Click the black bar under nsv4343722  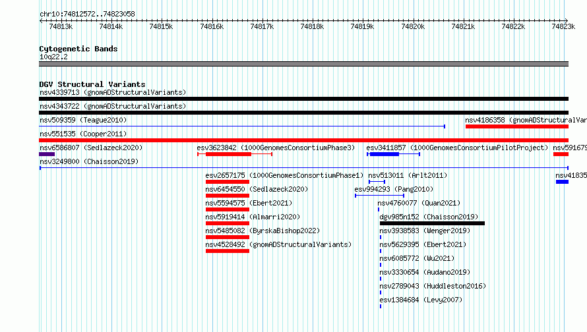[303, 113]
